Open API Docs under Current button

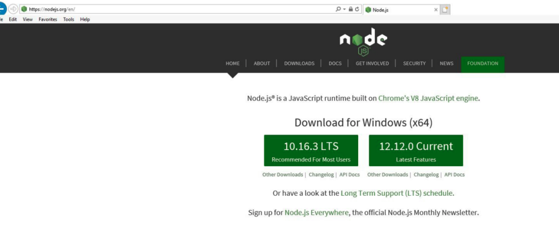tap(454, 175)
